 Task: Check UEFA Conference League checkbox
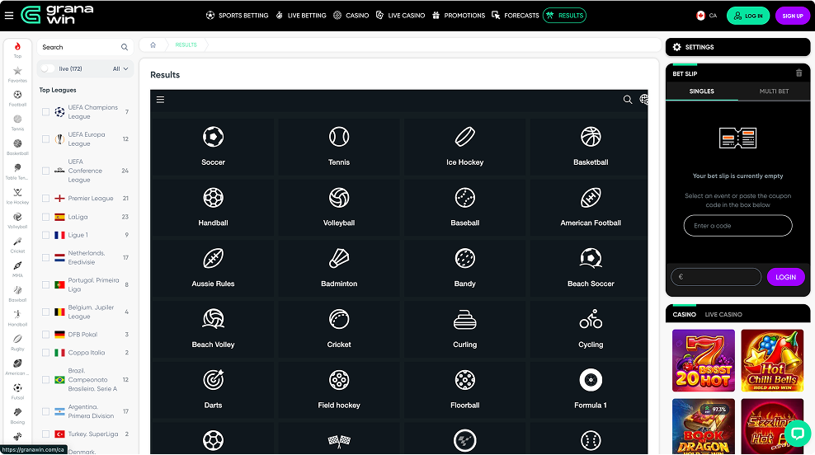coord(45,171)
